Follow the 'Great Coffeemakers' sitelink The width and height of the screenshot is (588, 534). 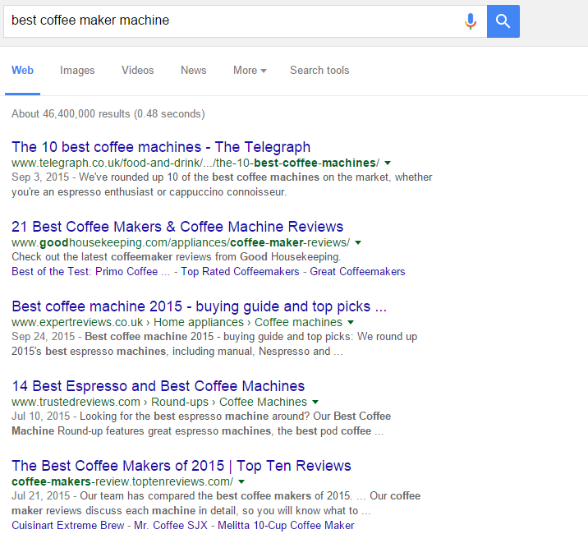[x=357, y=271]
